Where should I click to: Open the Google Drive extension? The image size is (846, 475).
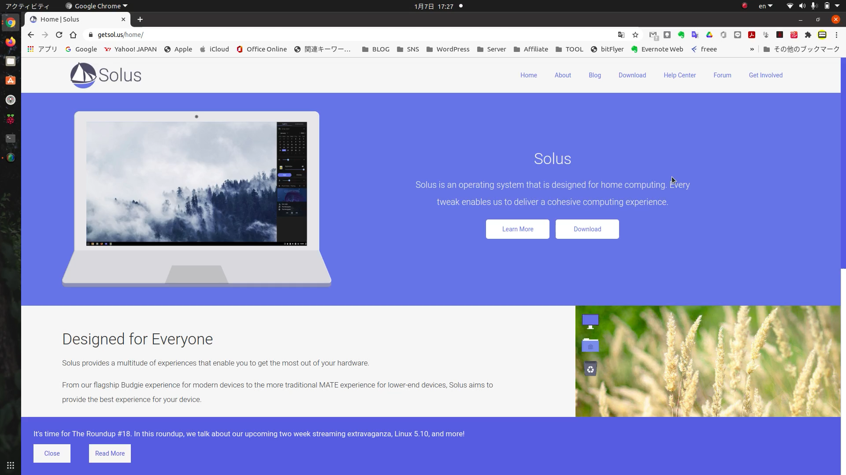pyautogui.click(x=709, y=35)
